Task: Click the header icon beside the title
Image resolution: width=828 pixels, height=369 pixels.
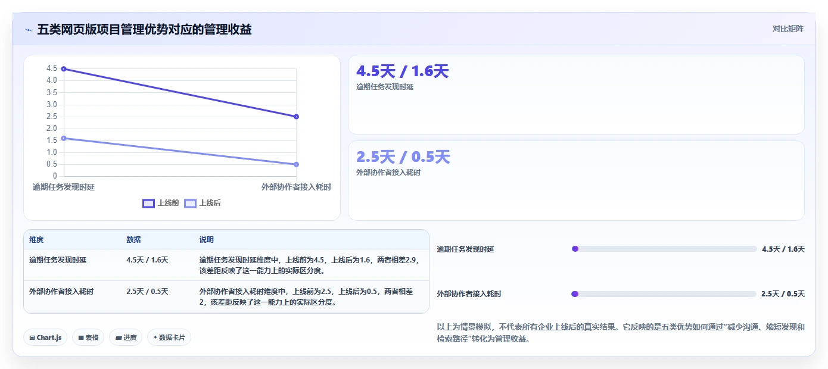Action: (28, 30)
